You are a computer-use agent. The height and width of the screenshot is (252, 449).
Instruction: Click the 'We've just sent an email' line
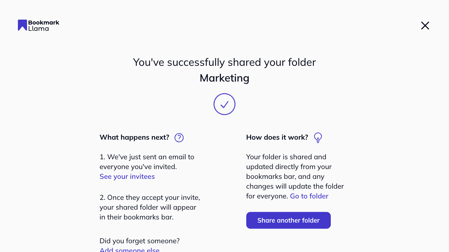coord(147,157)
